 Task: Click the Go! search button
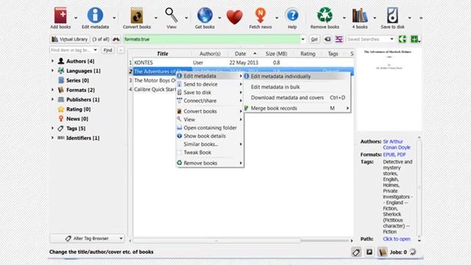314,39
